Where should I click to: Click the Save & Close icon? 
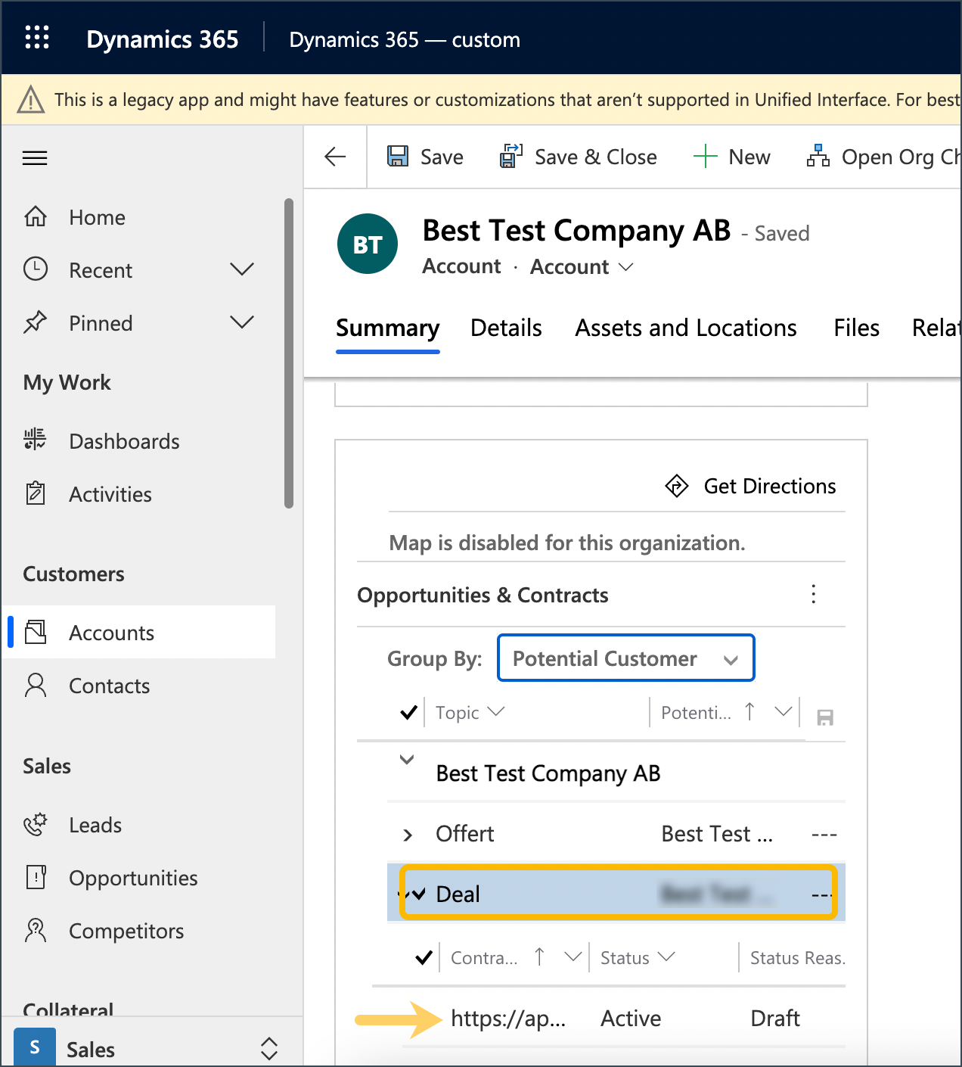click(511, 156)
